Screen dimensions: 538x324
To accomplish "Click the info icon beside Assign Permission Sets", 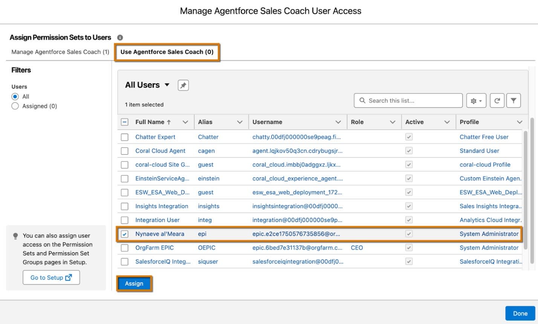I will coord(120,38).
